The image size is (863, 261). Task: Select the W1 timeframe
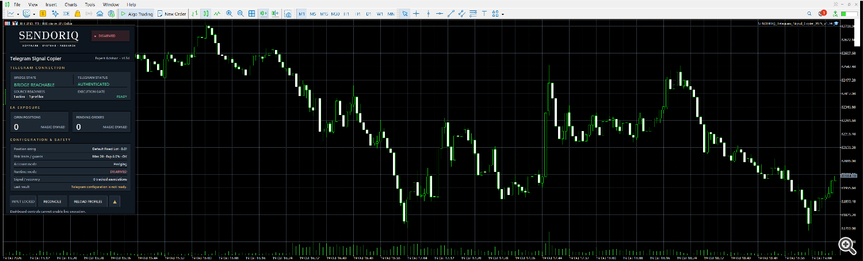pos(380,13)
